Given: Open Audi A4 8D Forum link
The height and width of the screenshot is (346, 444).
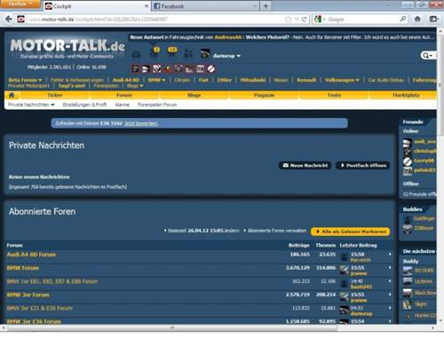Looking at the screenshot, I should point(31,255).
